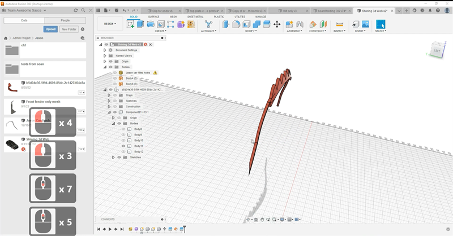Click the Automate tool icon
Screen dimensions: 453x236
(x=208, y=24)
